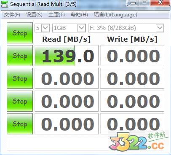This screenshot has height=155, width=171.
Task: Click the top Stop button beside test count
Action: (20, 33)
